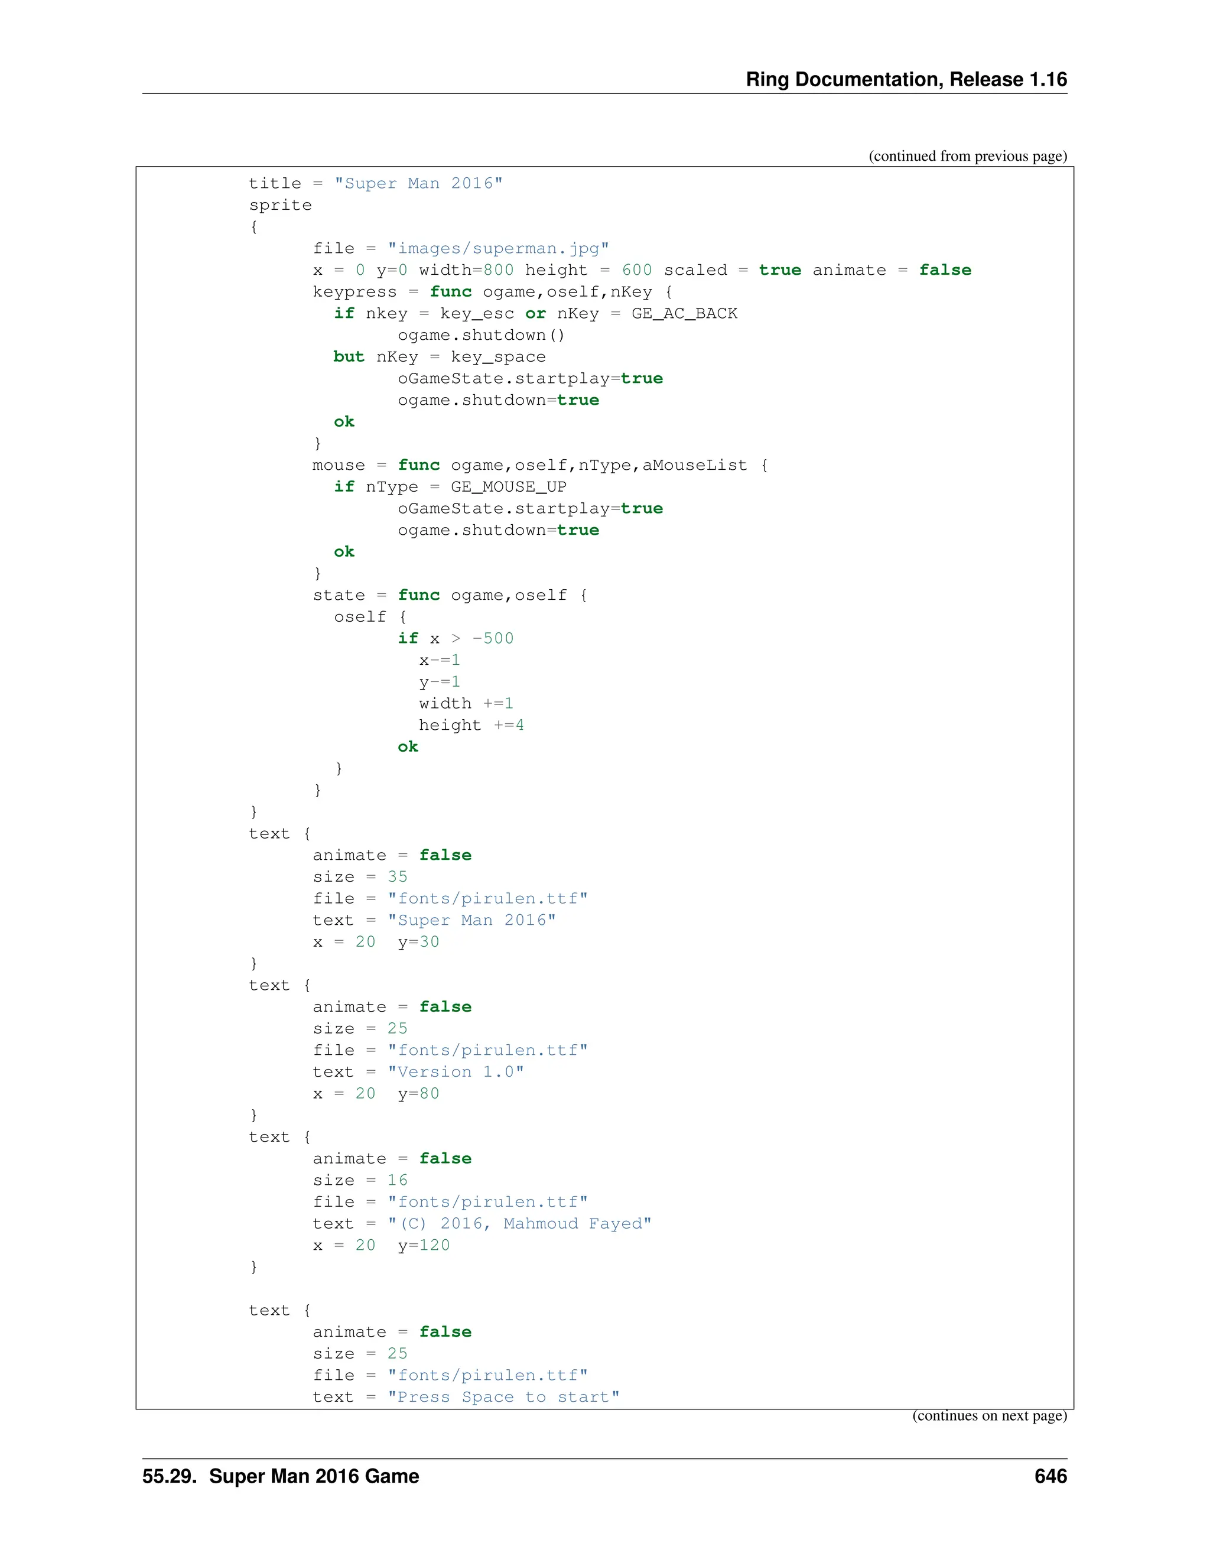Click the "images/superman.jpg" file string
Viewport: 1210px width, 1566px height.
point(497,249)
